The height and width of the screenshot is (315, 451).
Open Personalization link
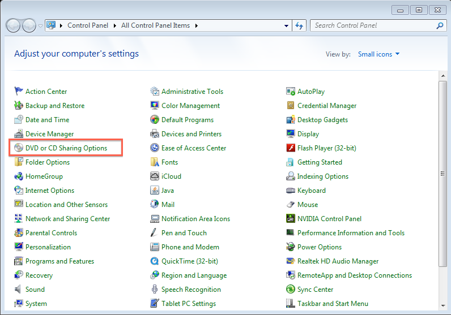point(48,247)
